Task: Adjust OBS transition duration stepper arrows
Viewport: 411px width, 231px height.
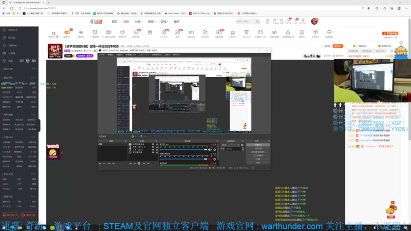Action: [x=242, y=149]
